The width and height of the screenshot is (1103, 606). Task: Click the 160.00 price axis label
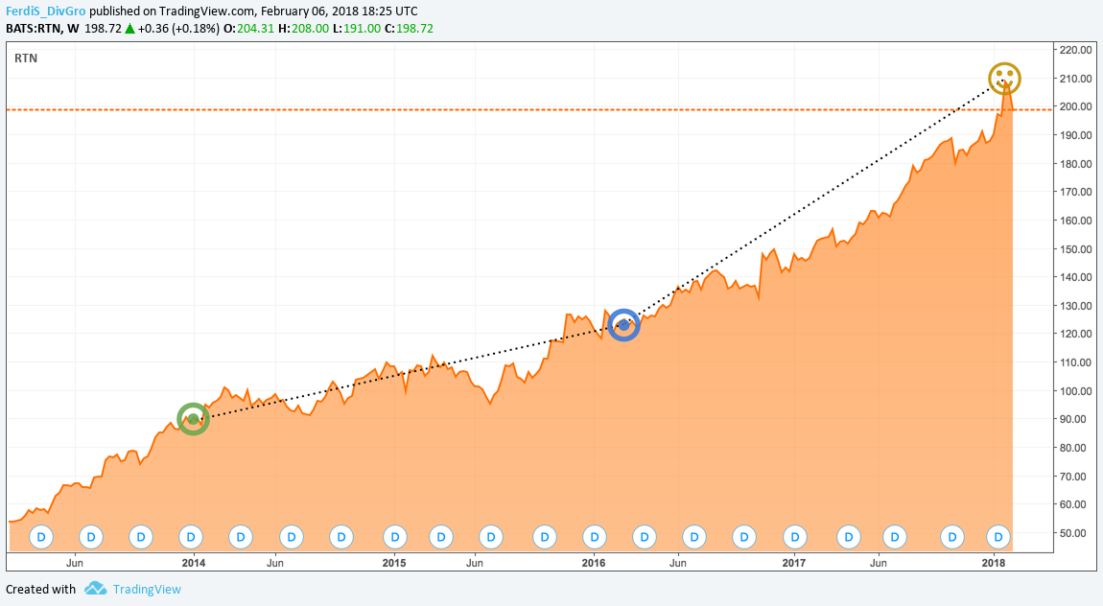pyautogui.click(x=1075, y=221)
